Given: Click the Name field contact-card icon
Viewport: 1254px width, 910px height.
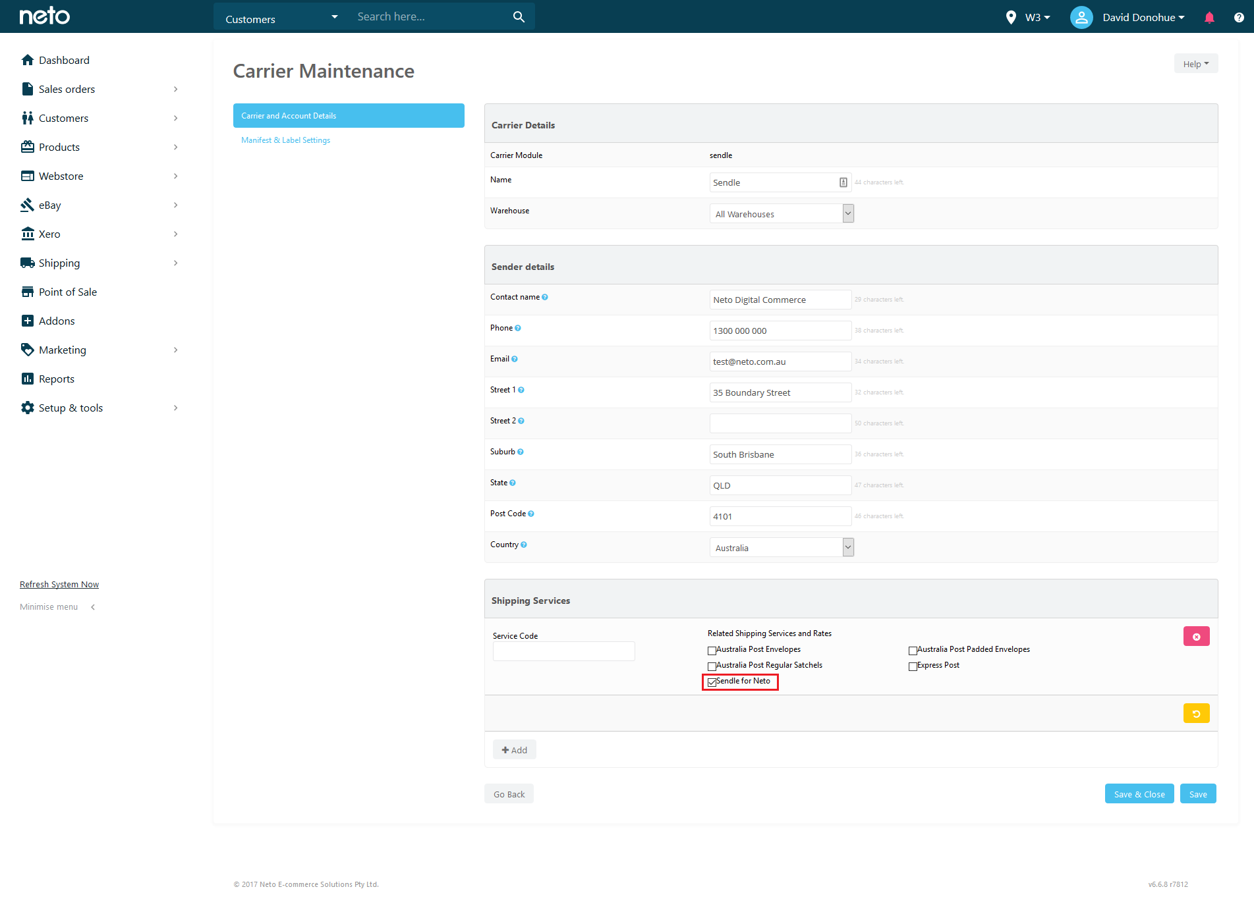Looking at the screenshot, I should pyautogui.click(x=843, y=182).
